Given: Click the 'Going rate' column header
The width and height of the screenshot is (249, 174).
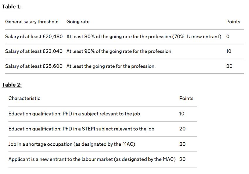Looking at the screenshot, I should (x=78, y=22).
